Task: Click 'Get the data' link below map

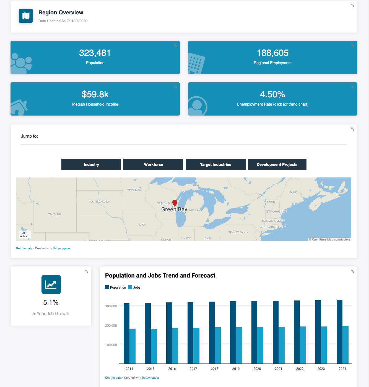Action: click(x=24, y=248)
